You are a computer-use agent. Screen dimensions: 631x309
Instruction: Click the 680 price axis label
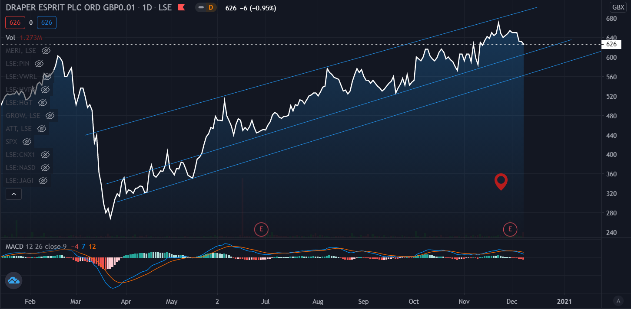pos(611,19)
